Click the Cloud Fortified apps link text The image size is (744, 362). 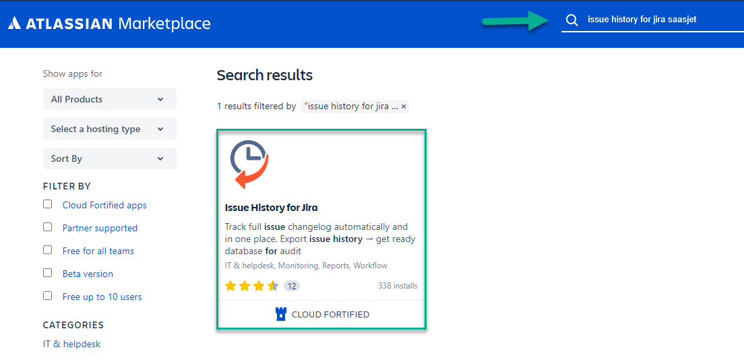tap(104, 205)
